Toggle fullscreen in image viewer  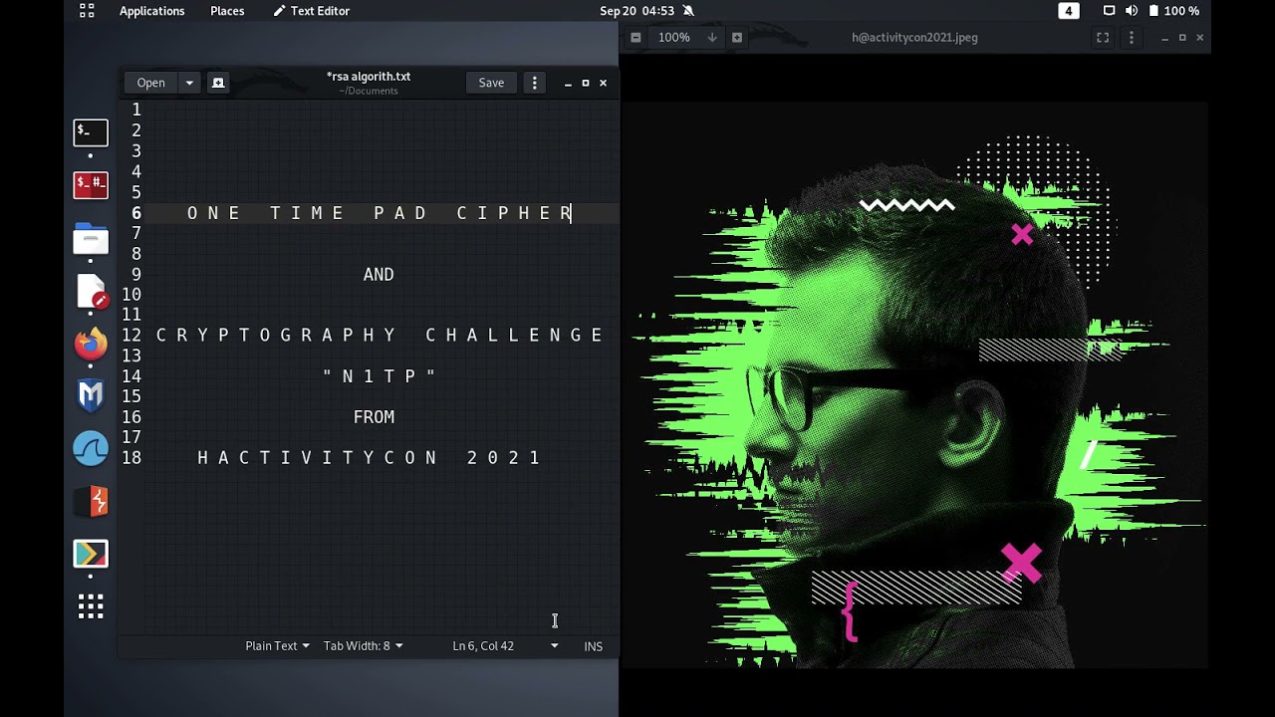click(1103, 38)
